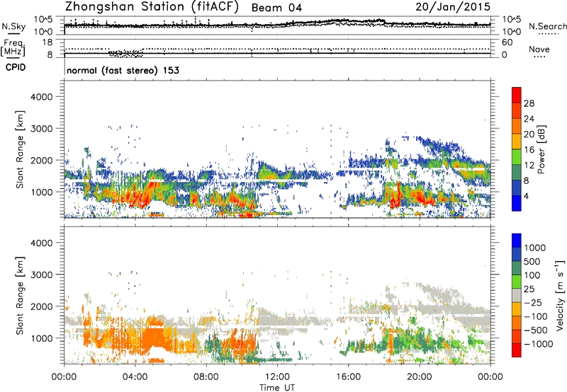Click the blue bottom segment of power colorbar
567x392 pixels.
517,203
